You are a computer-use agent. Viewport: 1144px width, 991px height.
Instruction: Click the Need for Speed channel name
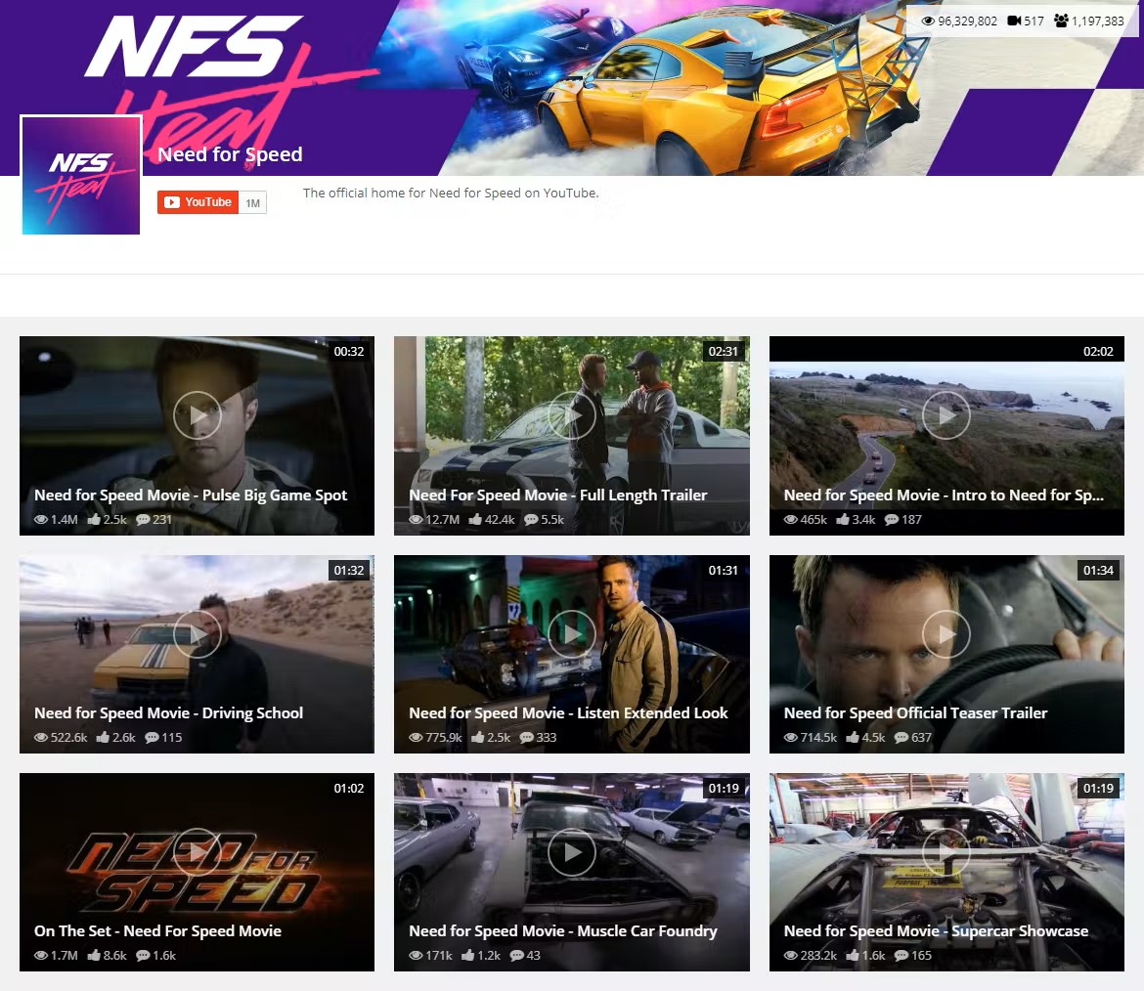pyautogui.click(x=230, y=154)
